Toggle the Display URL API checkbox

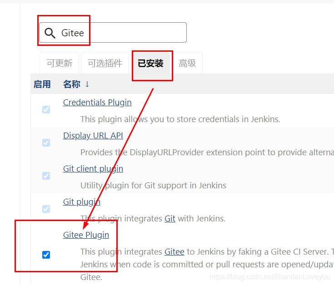pyautogui.click(x=46, y=142)
